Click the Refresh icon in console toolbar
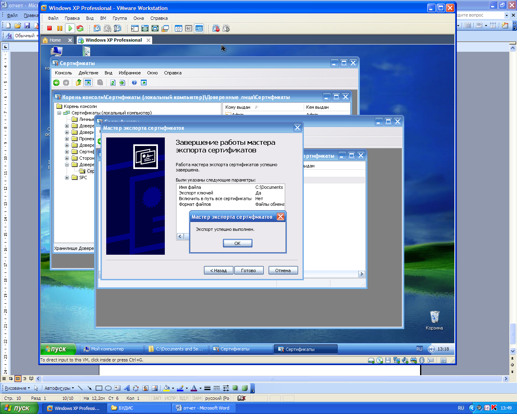The width and height of the screenshot is (517, 414). 113,82
